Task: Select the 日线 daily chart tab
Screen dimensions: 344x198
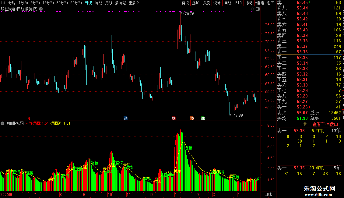Action: [x=88, y=3]
